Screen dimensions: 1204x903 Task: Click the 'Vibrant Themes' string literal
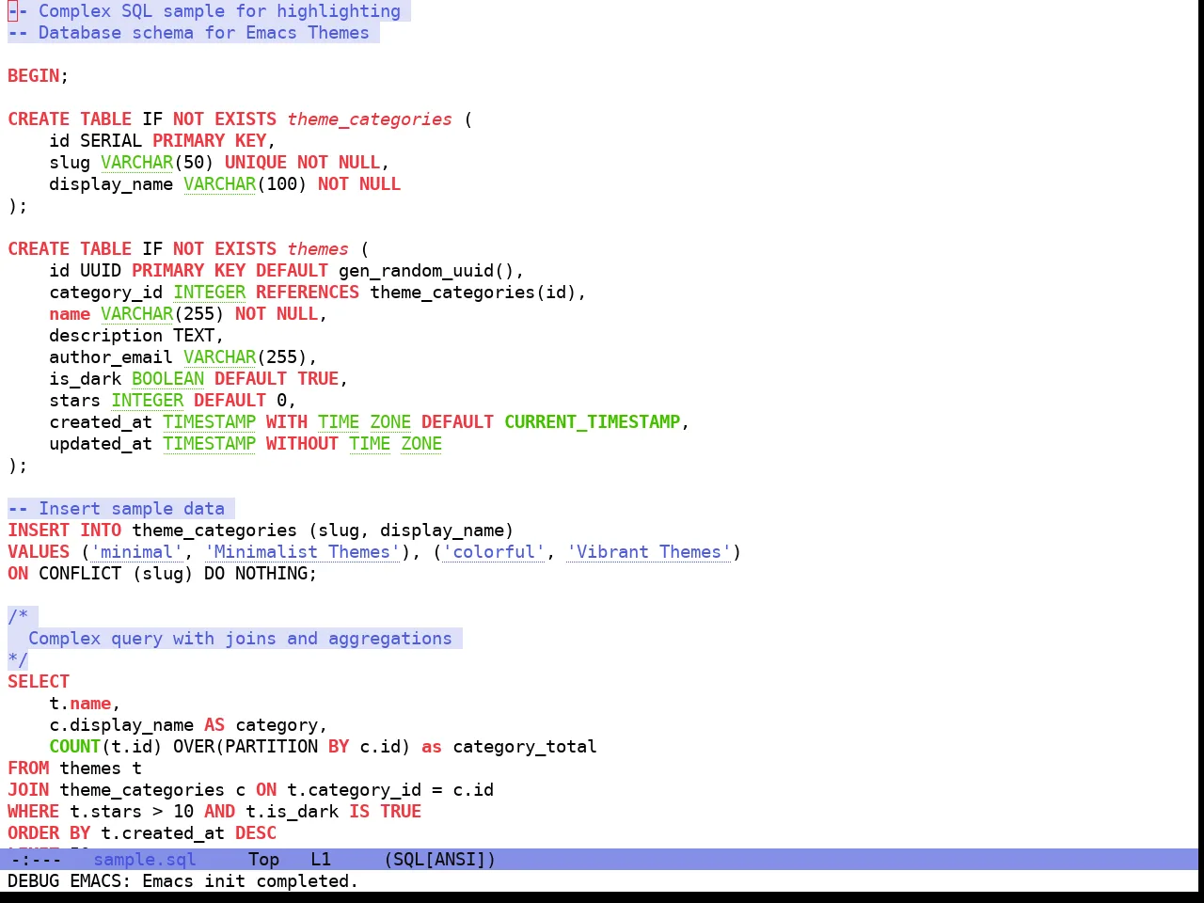click(649, 552)
